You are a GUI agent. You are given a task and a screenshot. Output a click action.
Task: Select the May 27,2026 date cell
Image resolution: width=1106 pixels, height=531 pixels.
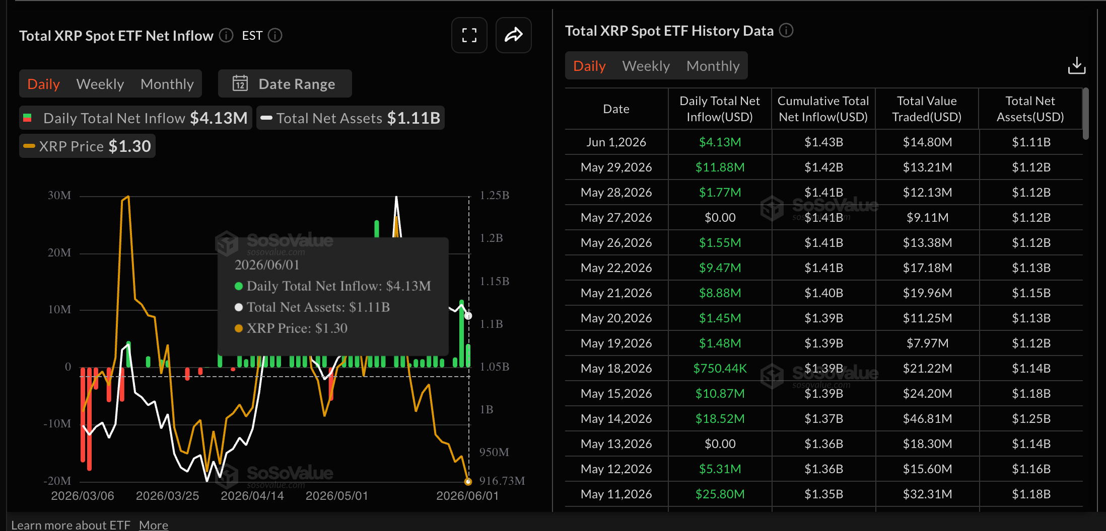coord(616,218)
